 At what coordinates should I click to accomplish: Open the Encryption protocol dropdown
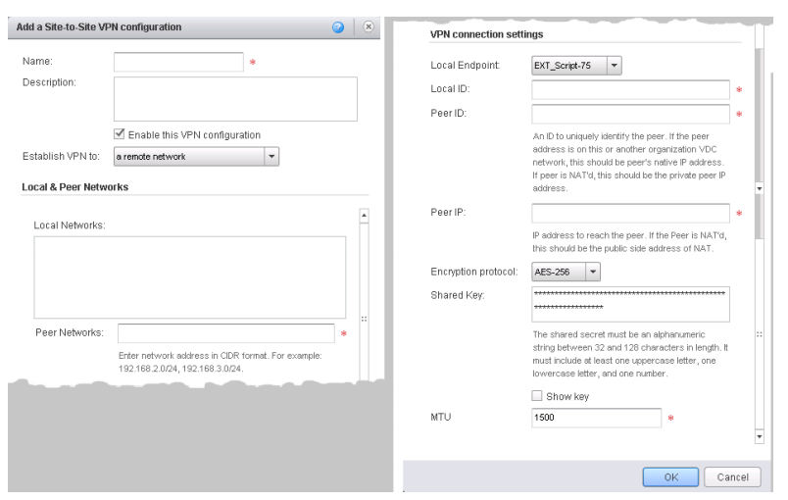point(566,272)
